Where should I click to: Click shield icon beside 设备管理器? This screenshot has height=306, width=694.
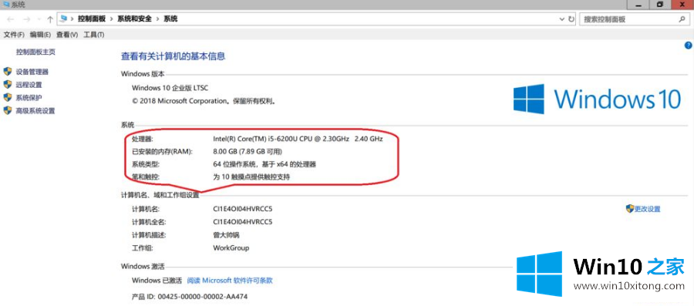coord(8,71)
